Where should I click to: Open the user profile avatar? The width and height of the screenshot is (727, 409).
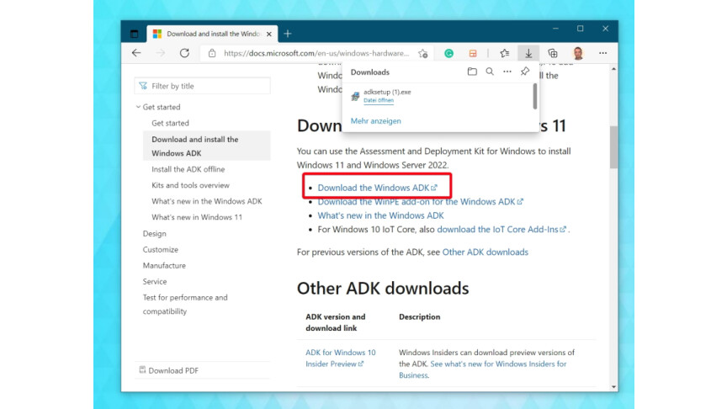coord(578,53)
